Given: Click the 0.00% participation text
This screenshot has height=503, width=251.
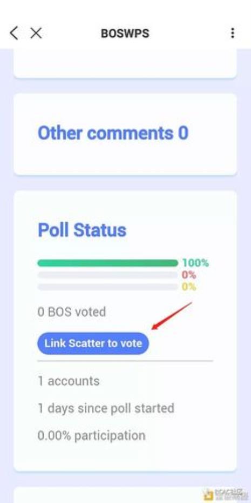Looking at the screenshot, I should [92, 435].
